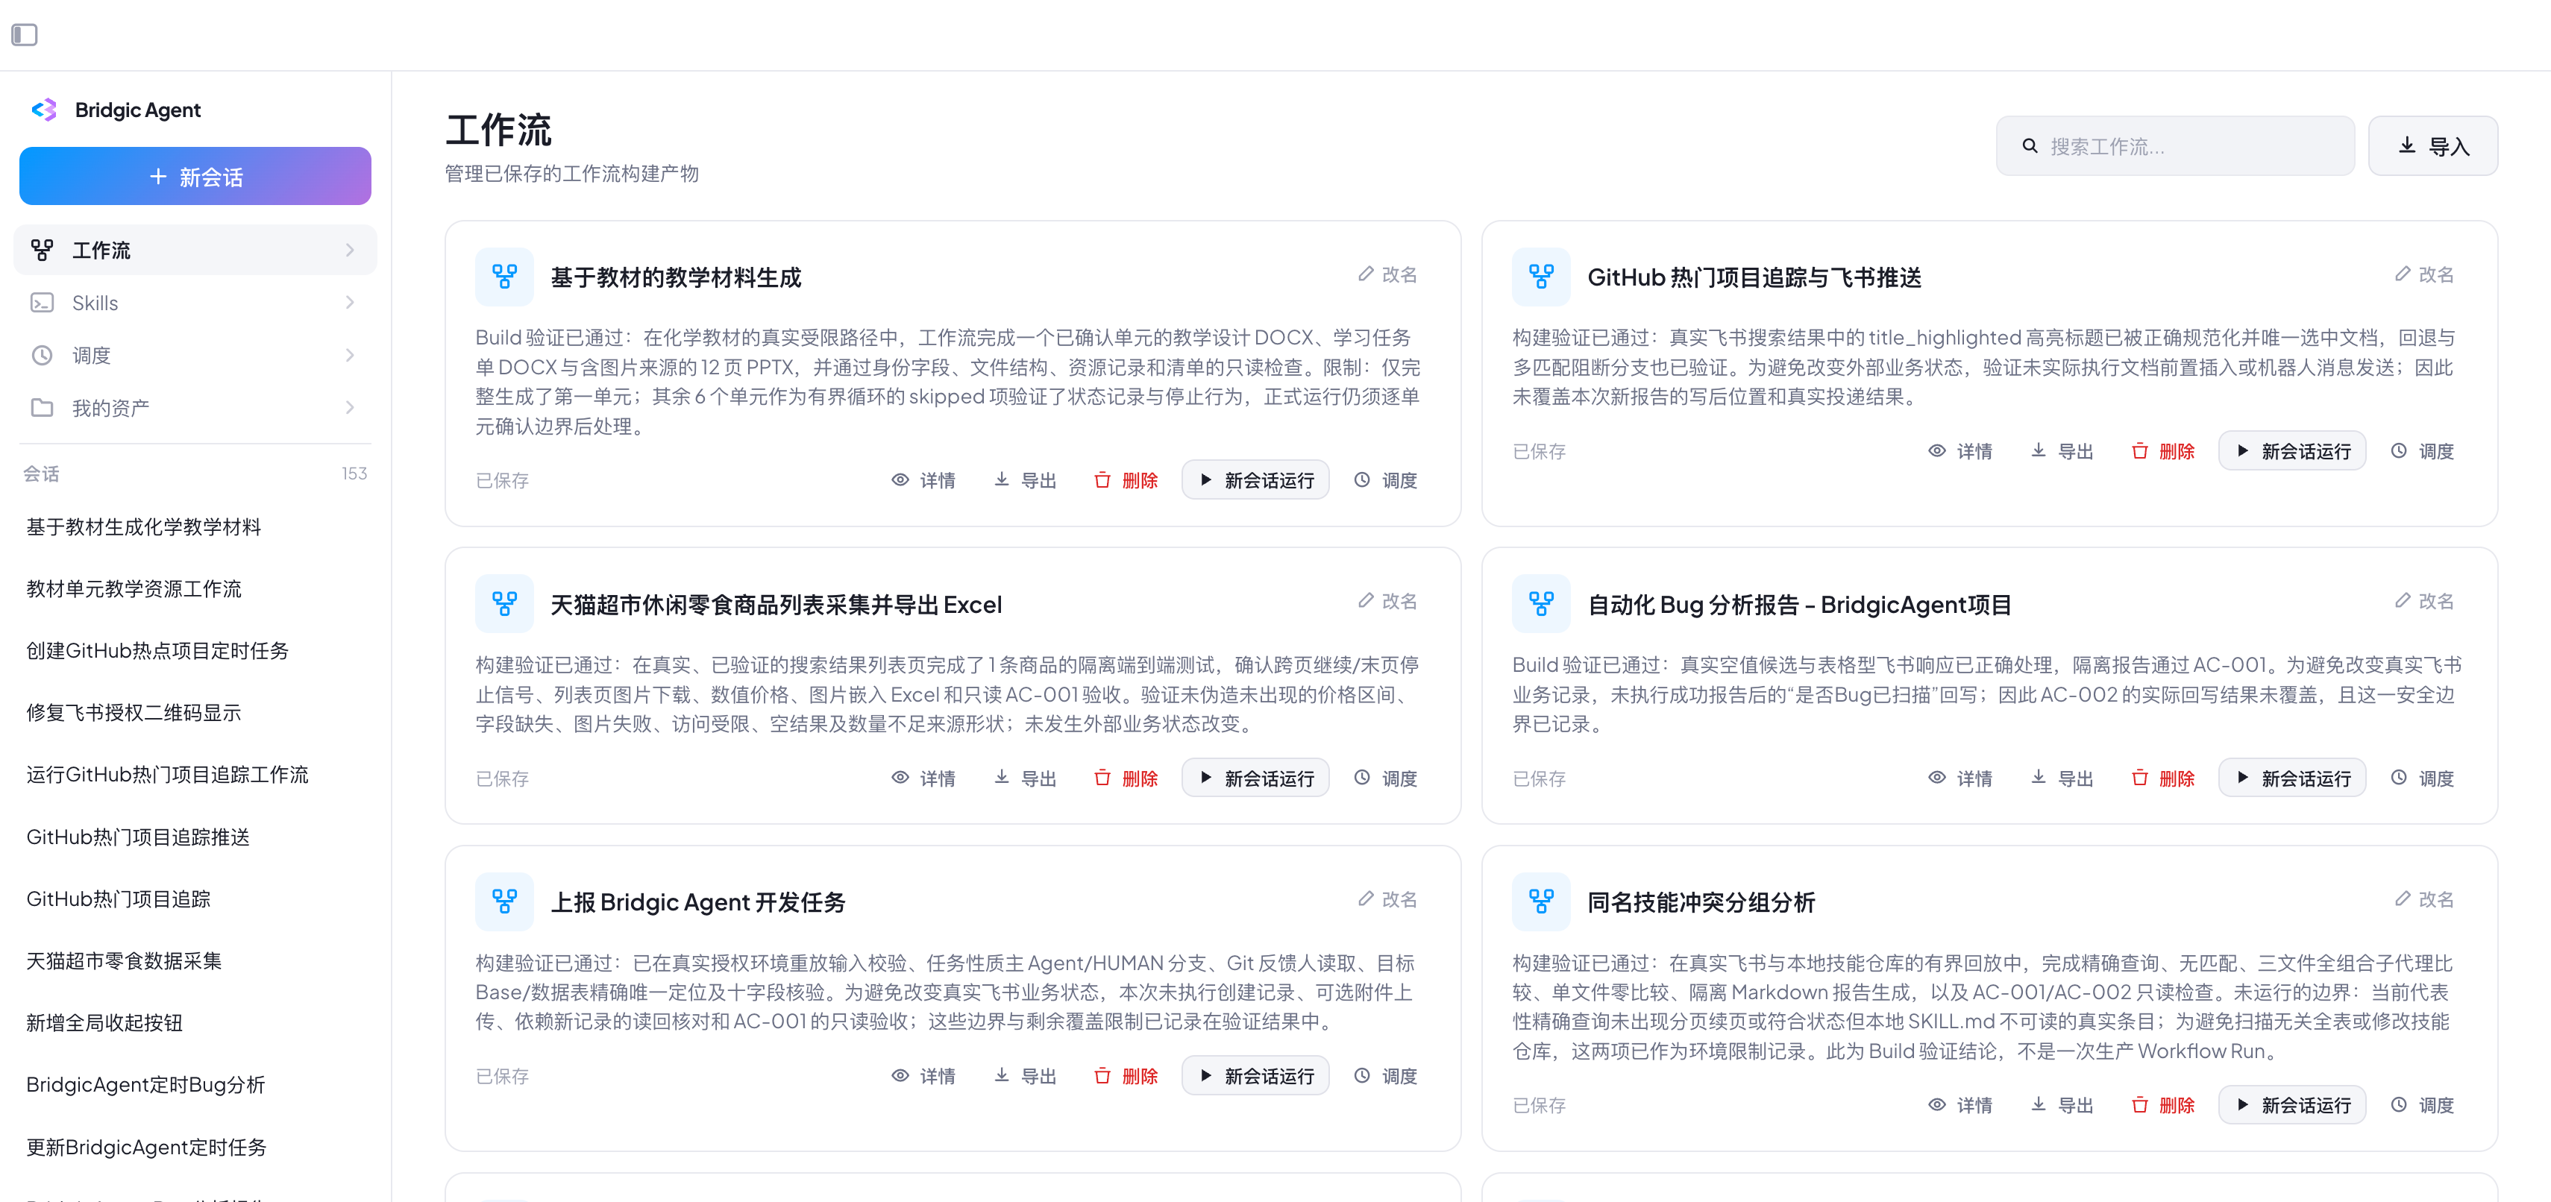Viewport: 2551px width, 1202px height.
Task: Rename the 基于教材的教学材料生成 workflow
Action: (x=1387, y=274)
